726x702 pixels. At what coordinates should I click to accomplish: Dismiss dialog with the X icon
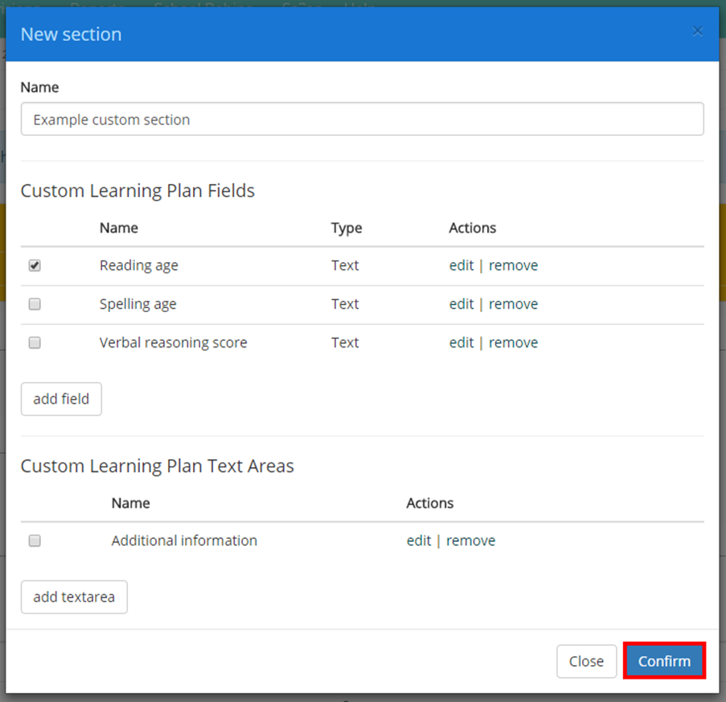click(x=697, y=31)
